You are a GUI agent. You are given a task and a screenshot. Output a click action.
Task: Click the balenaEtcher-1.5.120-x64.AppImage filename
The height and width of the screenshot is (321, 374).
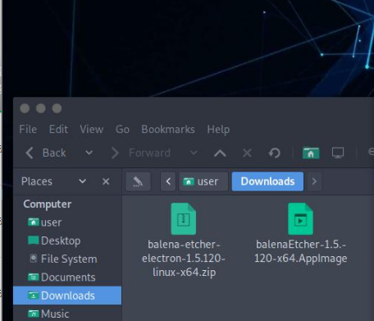301,251
